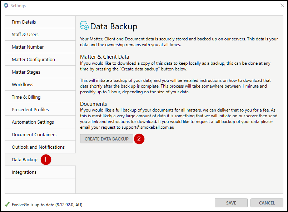288x212 pixels.
Task: Click the green up-to-date checkmark icon
Action: [x=7, y=204]
